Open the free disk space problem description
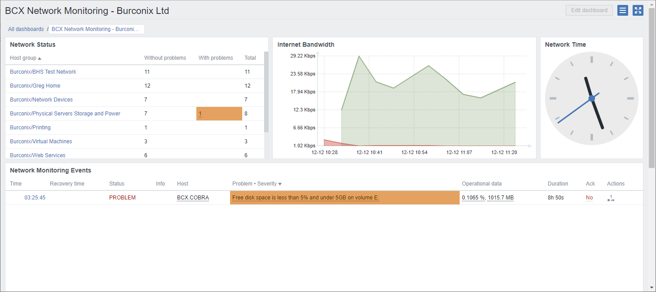The height and width of the screenshot is (292, 656). (x=306, y=198)
